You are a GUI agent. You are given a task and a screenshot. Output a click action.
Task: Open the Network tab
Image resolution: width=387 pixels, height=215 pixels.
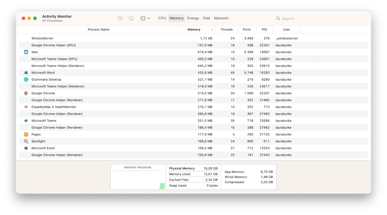point(221,18)
